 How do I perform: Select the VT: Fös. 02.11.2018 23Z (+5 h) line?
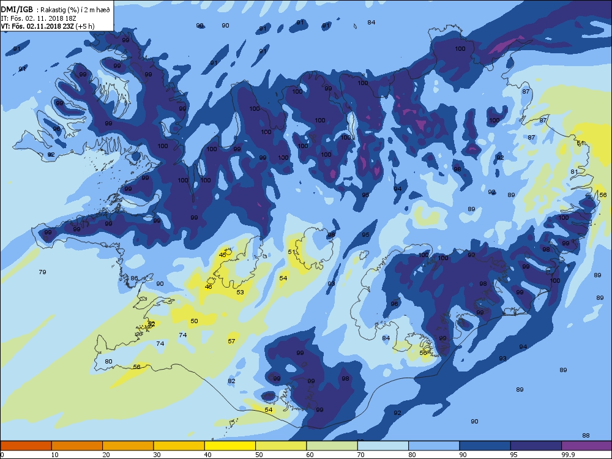tap(47, 26)
